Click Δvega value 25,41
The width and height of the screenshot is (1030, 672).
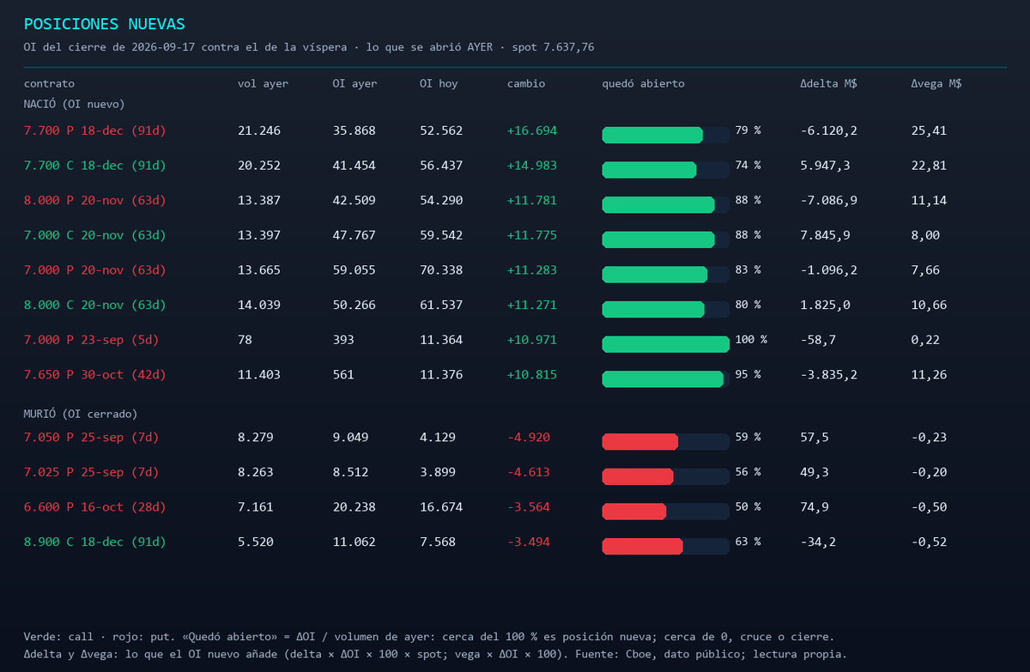pyautogui.click(x=929, y=131)
